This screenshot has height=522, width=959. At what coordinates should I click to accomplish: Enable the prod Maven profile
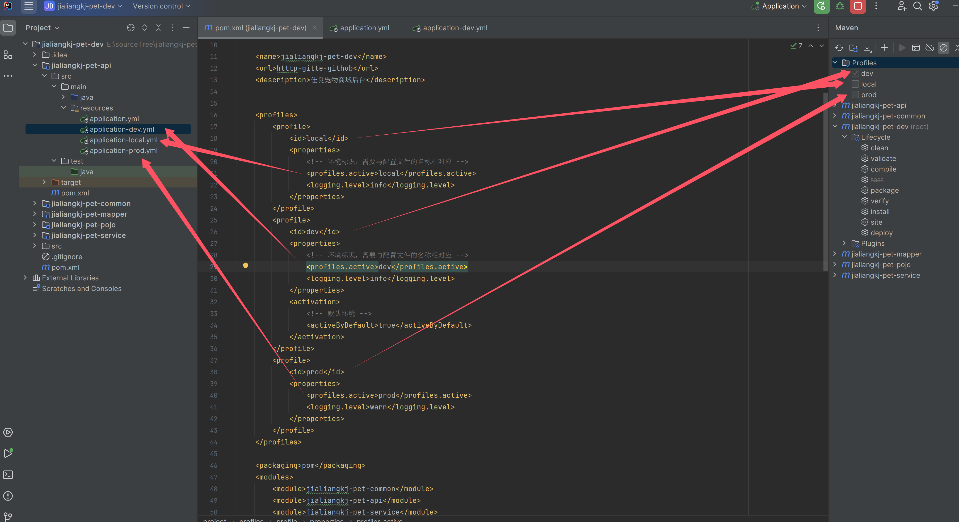[855, 95]
